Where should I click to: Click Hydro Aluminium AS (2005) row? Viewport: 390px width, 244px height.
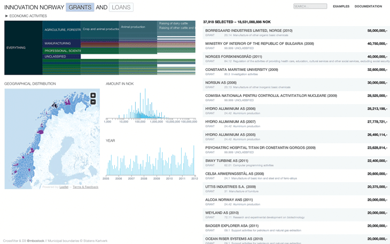click(x=296, y=137)
